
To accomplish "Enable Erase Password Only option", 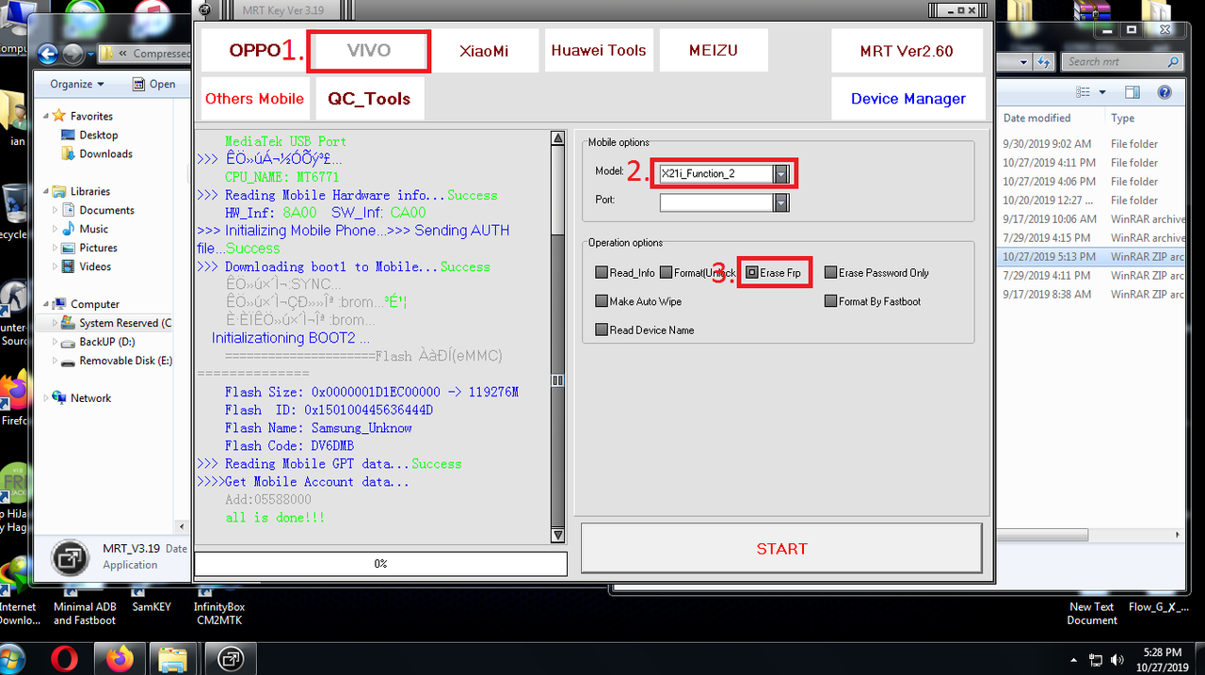I will click(x=830, y=273).
